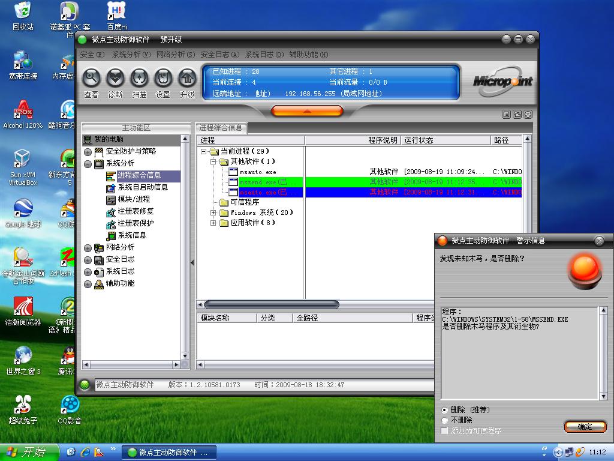Click 微点主动防御软件 taskbar button
The width and height of the screenshot is (614, 461).
pos(168,453)
